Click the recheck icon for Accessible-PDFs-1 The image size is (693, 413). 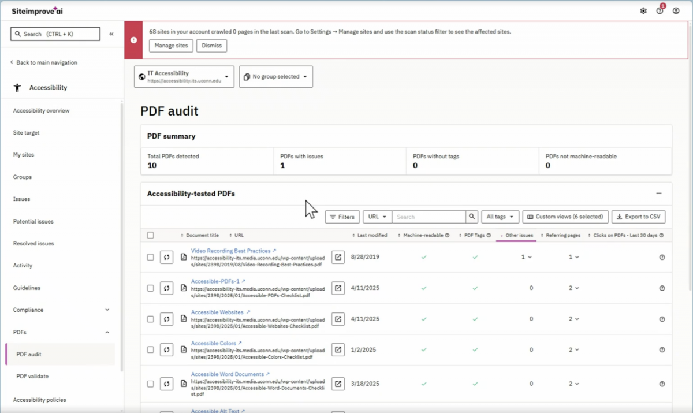point(166,288)
